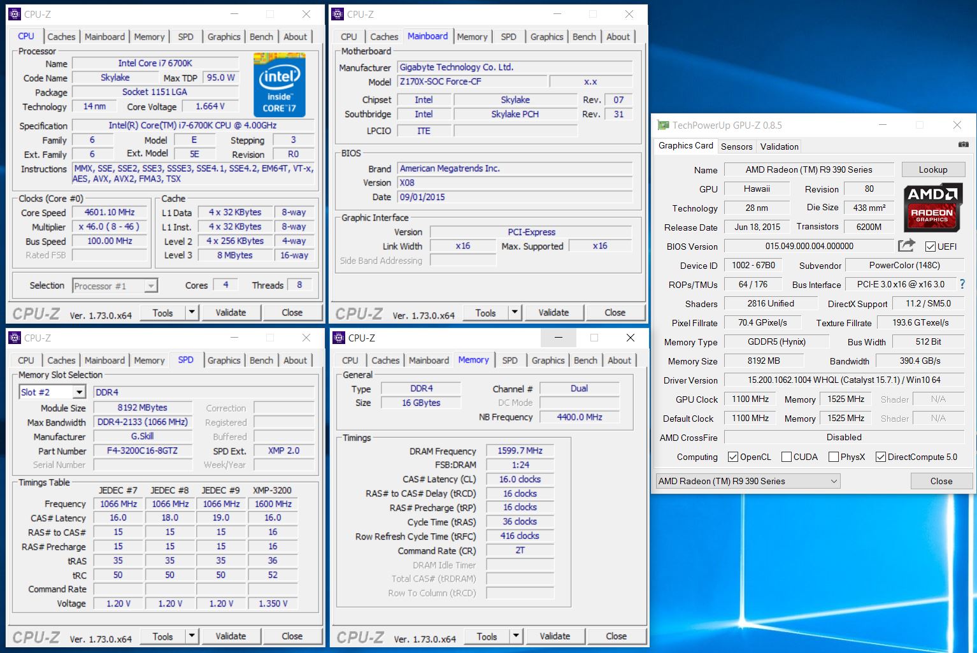Open Mainboard tab in the SPD window
The image size is (977, 653).
coord(104,360)
